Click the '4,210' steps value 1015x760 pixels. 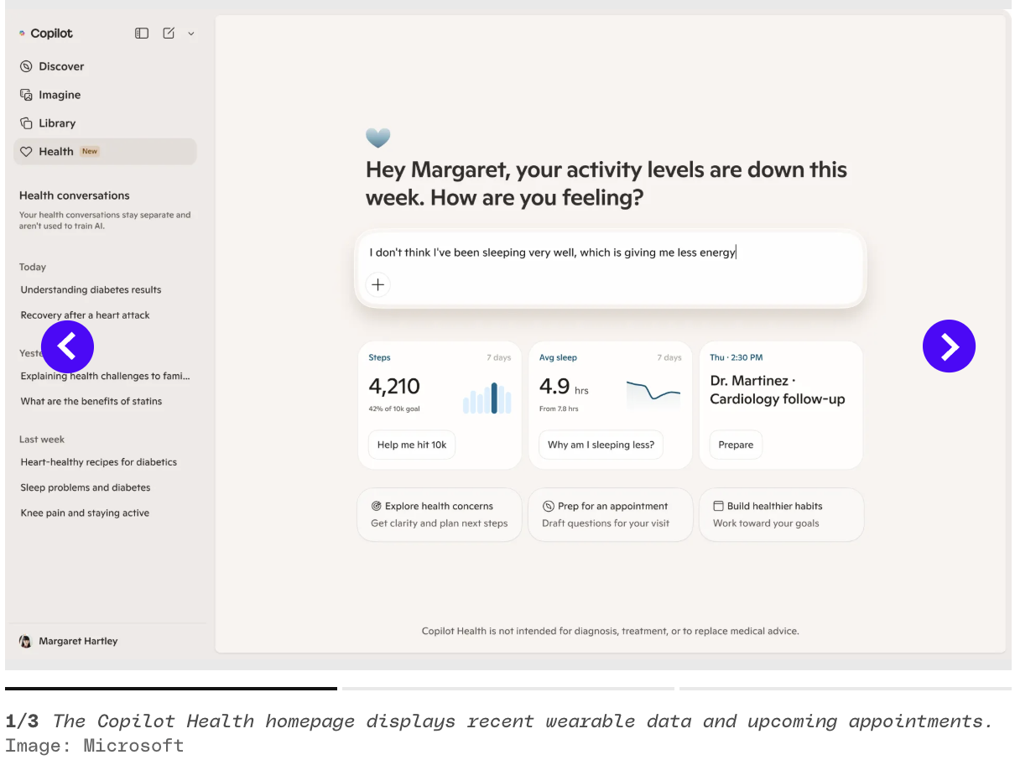click(394, 387)
